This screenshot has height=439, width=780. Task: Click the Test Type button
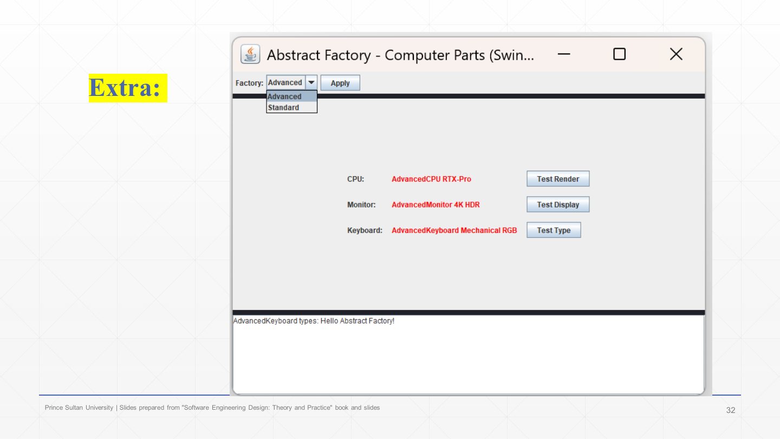coord(554,230)
